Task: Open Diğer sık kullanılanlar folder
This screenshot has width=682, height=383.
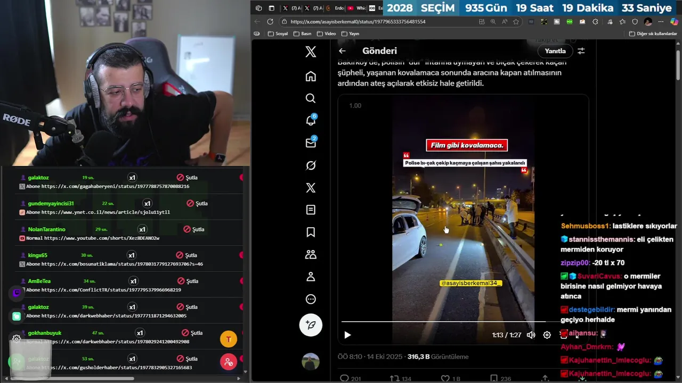Action: pyautogui.click(x=653, y=34)
